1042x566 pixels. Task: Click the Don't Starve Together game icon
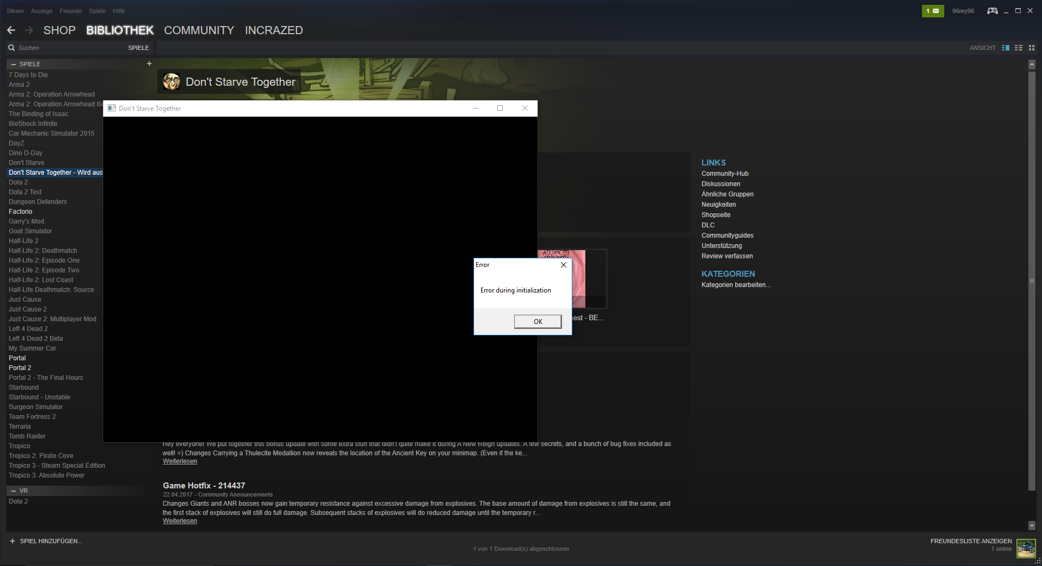click(x=172, y=82)
